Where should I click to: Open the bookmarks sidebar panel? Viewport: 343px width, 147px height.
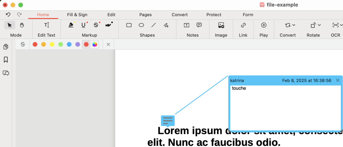(6, 60)
